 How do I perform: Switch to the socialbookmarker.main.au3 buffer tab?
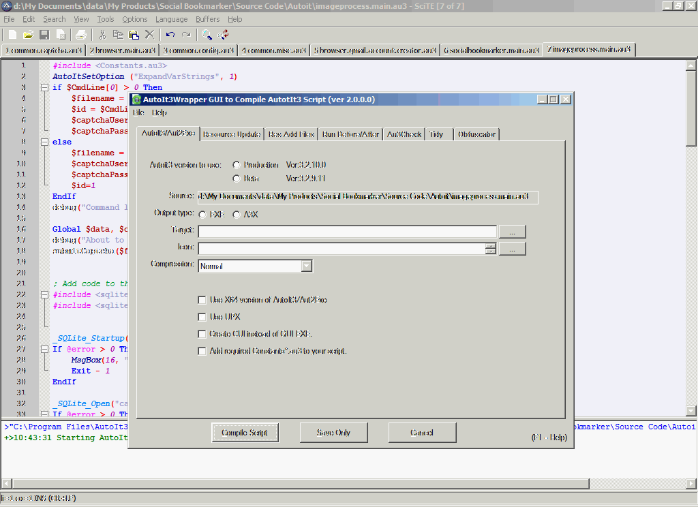(491, 50)
